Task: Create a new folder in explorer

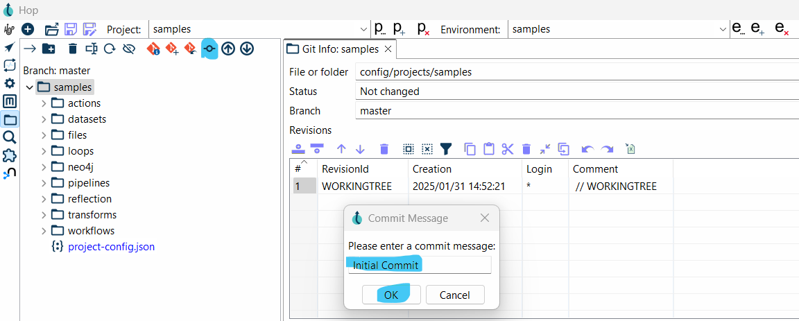Action: tap(49, 49)
